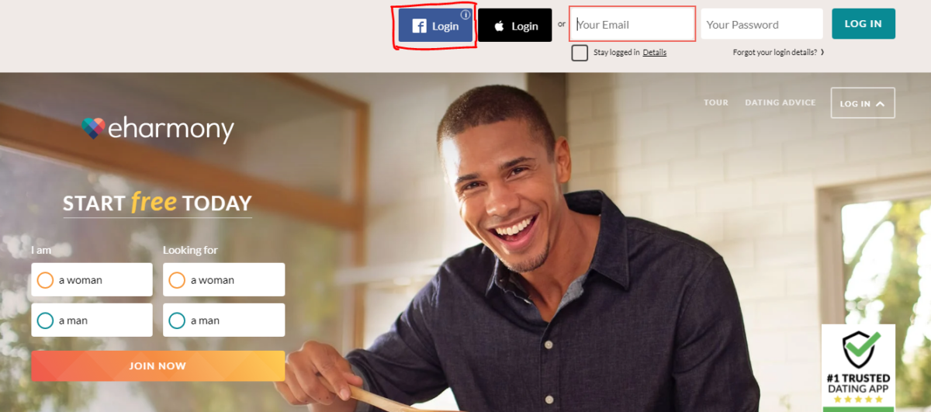
Task: Focus the Your Email input field
Action: pyautogui.click(x=632, y=24)
